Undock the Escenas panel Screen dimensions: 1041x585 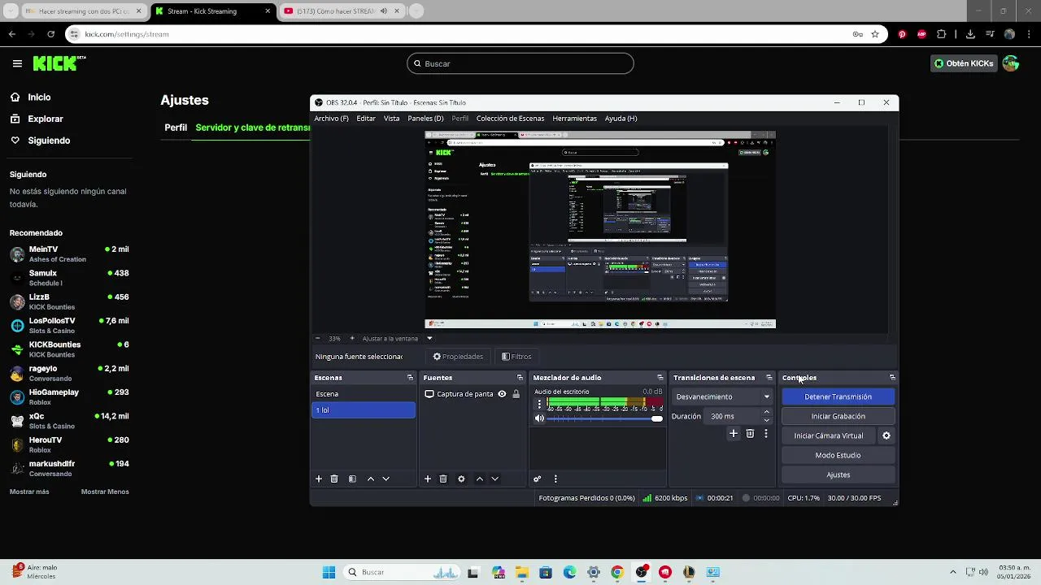(410, 378)
